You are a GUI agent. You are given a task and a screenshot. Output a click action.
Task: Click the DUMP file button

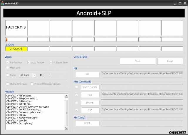(87, 123)
